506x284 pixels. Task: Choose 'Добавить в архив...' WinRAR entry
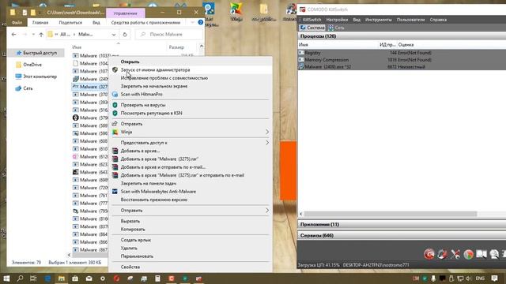click(x=140, y=151)
